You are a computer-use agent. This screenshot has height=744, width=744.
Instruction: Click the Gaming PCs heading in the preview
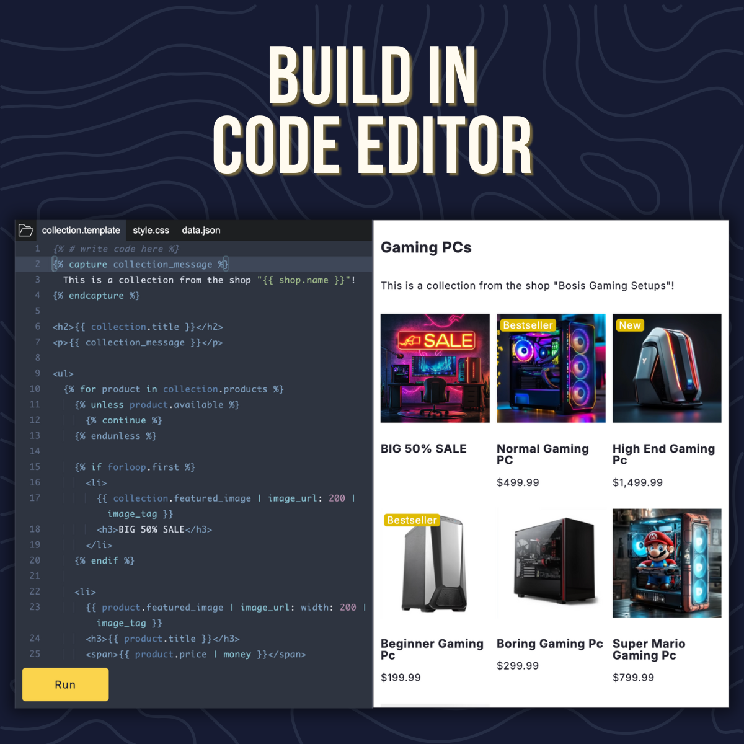click(426, 247)
